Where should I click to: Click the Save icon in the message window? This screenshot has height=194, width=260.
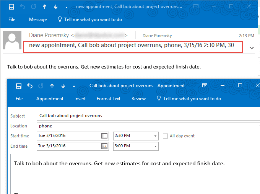(x=11, y=7)
